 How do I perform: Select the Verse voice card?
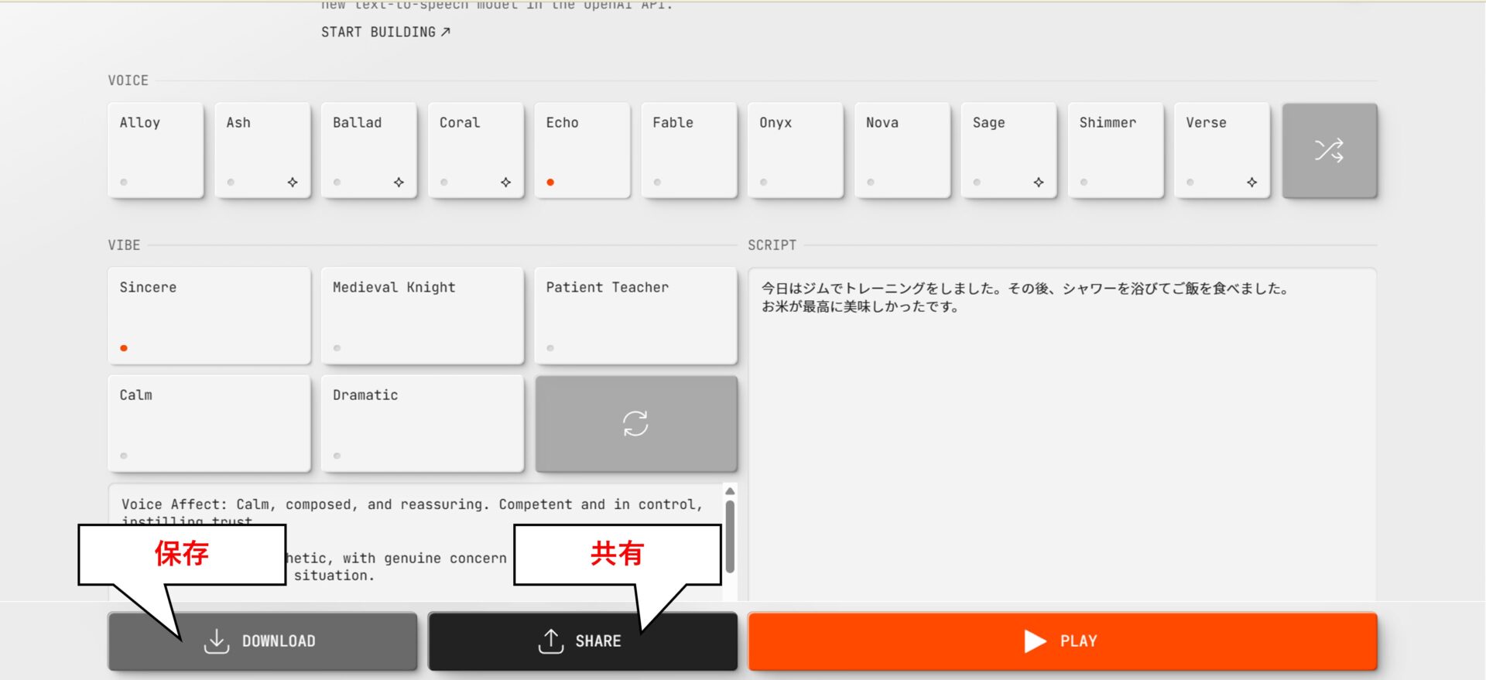(x=1222, y=150)
